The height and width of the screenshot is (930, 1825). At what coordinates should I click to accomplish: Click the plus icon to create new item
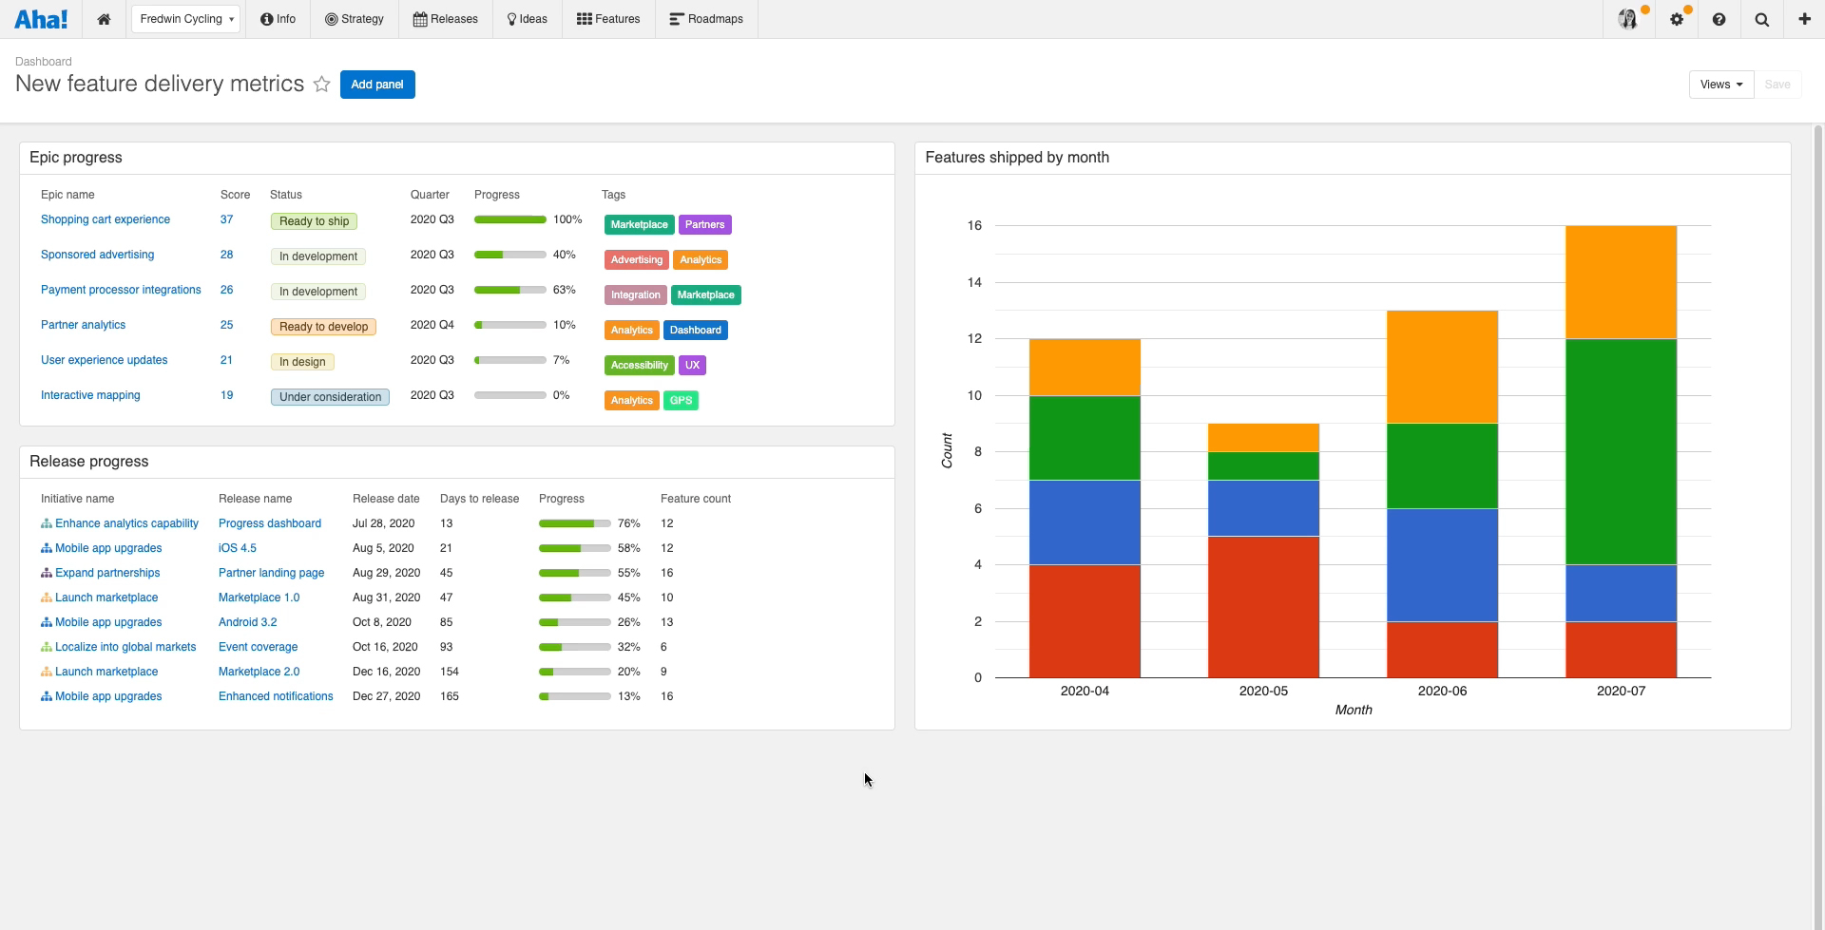tap(1804, 19)
